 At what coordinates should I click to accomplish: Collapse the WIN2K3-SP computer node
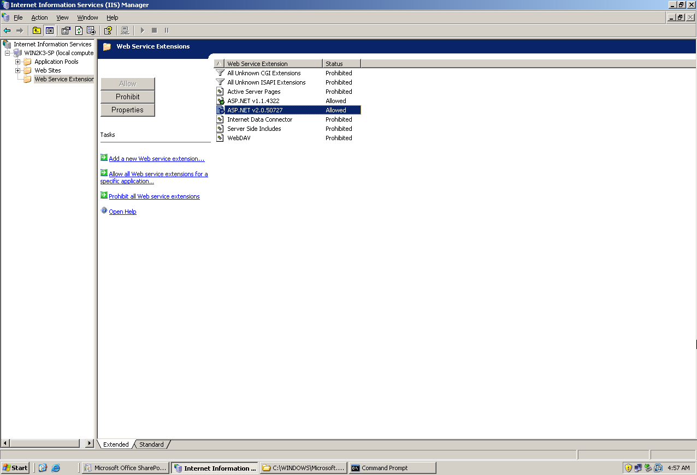pyautogui.click(x=7, y=53)
